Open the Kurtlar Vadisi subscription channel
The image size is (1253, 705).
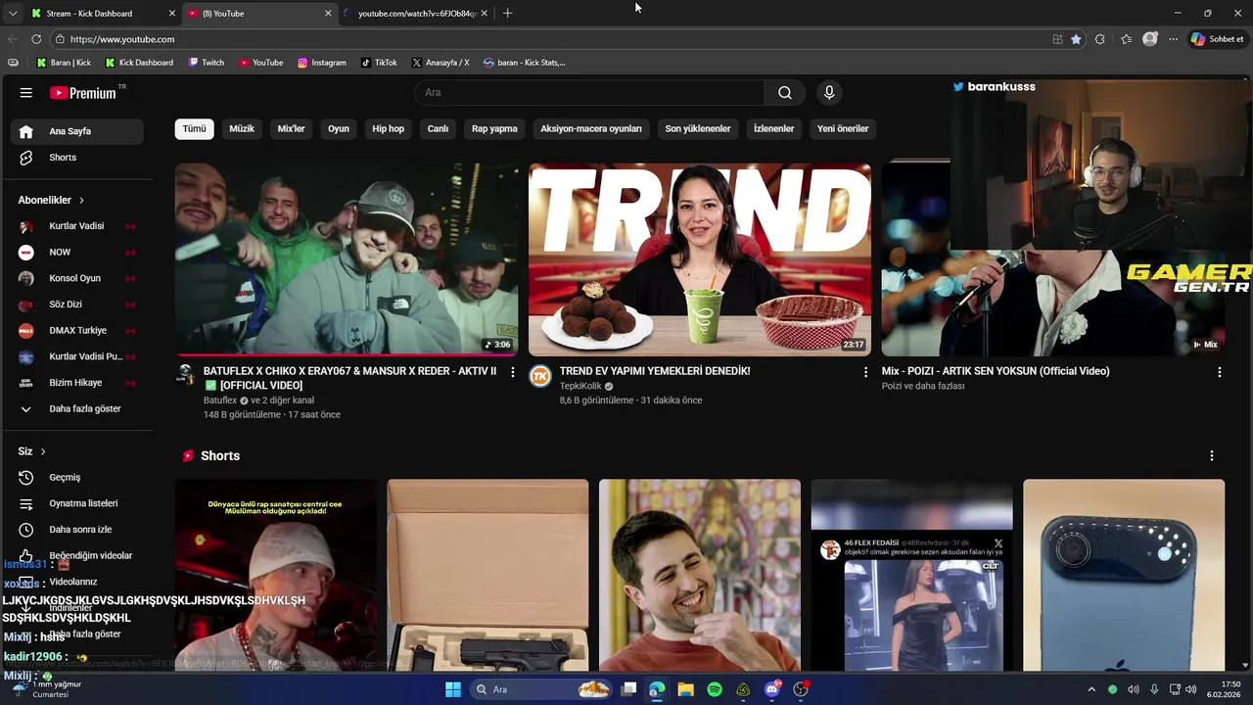coord(76,226)
